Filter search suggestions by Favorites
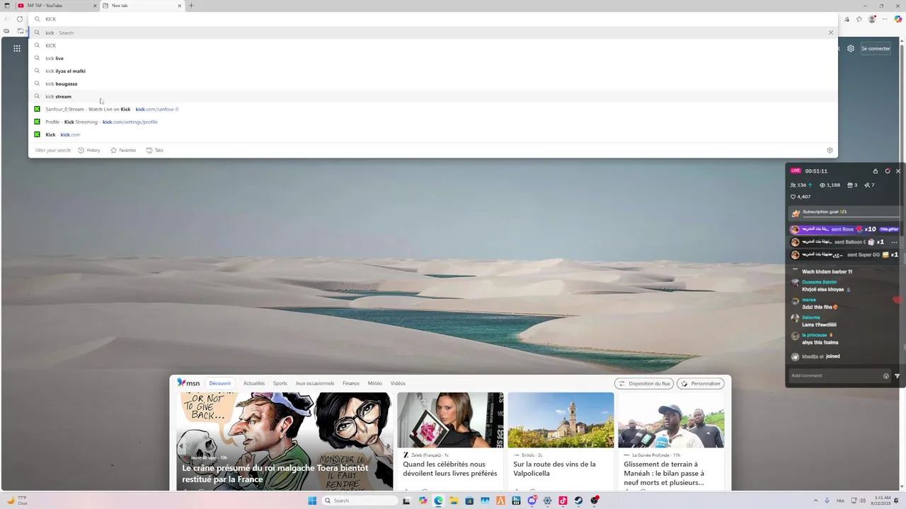 [123, 150]
